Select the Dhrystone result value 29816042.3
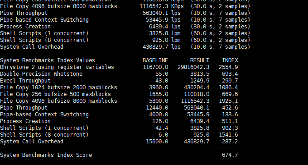Screen dimensions: 308x165 [x=193, y=67]
